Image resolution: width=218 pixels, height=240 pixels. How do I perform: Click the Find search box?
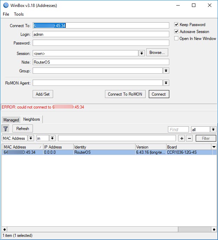coord(178,129)
